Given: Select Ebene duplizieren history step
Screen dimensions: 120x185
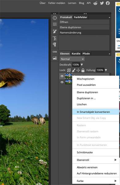Looking at the screenshot, I should 84,27.
